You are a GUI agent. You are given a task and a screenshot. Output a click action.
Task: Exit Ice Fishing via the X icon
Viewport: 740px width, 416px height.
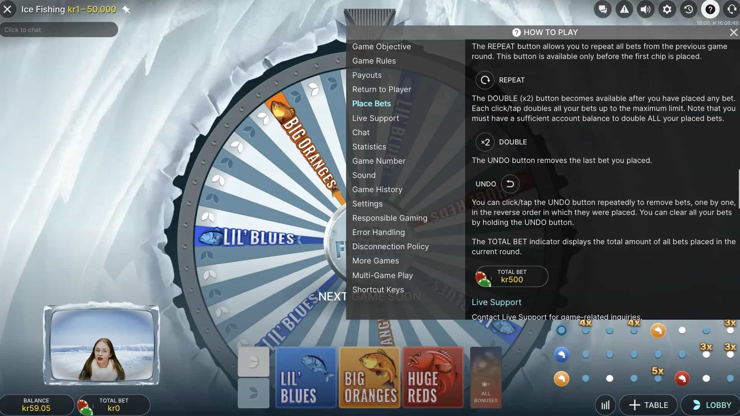pyautogui.click(x=7, y=9)
